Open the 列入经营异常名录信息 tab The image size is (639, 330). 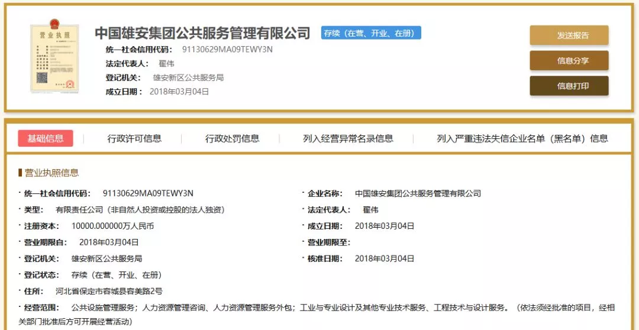pyautogui.click(x=348, y=138)
